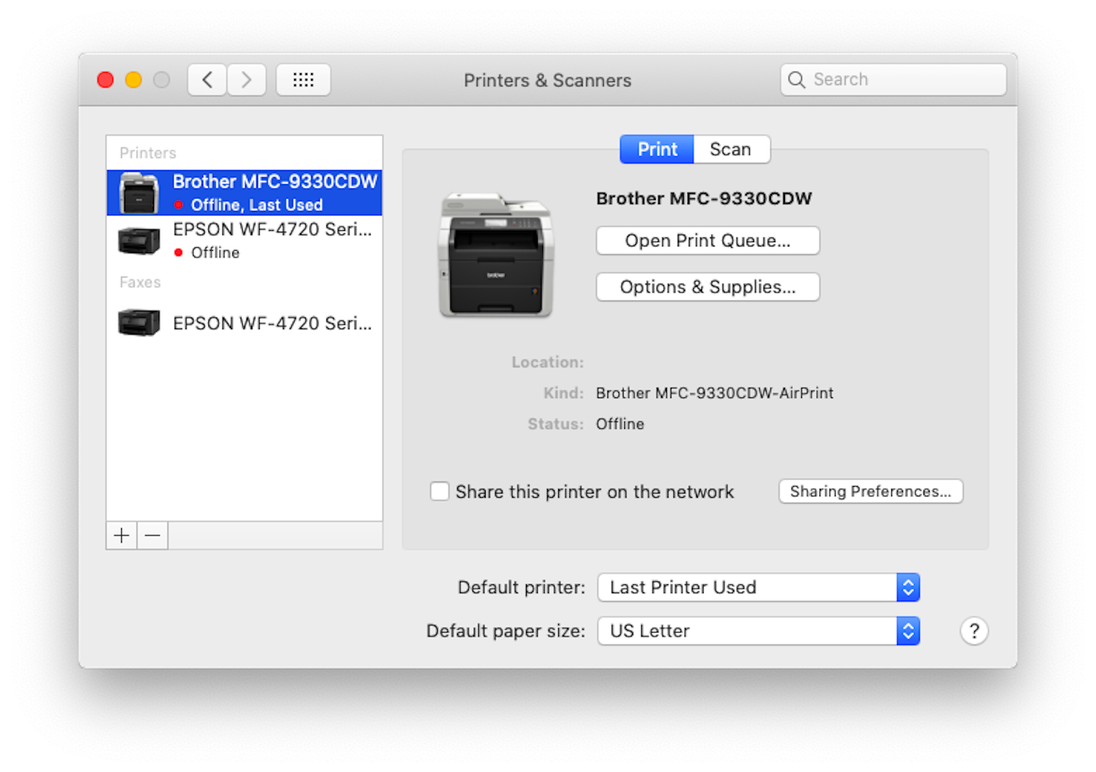Open Options & Supplies settings
Viewport: 1096px width, 772px height.
coord(706,287)
